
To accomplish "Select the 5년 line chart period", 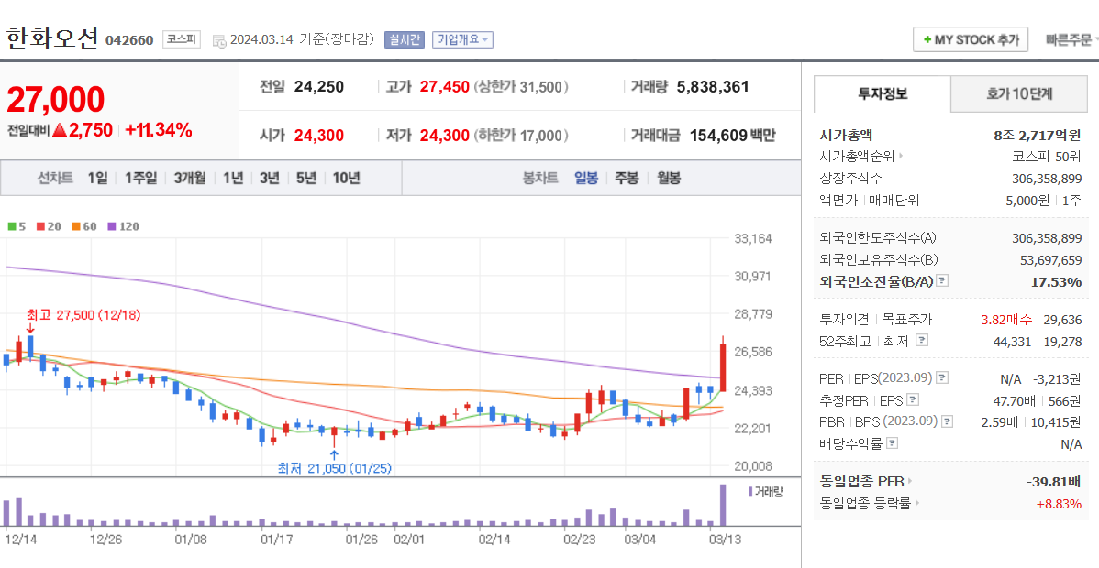I will pyautogui.click(x=306, y=178).
